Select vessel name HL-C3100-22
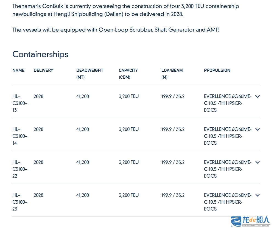The image size is (274, 230). pyautogui.click(x=20, y=169)
